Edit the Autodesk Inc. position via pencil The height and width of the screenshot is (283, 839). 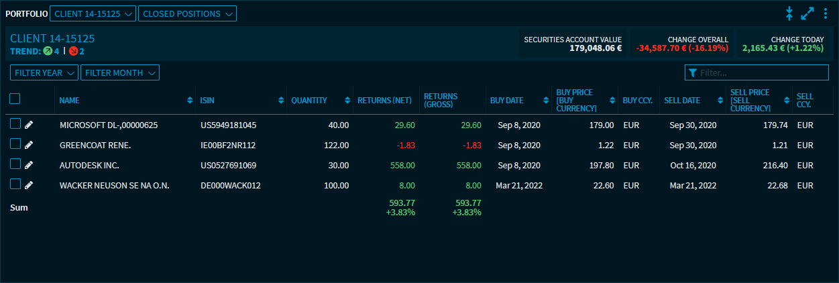tap(29, 165)
